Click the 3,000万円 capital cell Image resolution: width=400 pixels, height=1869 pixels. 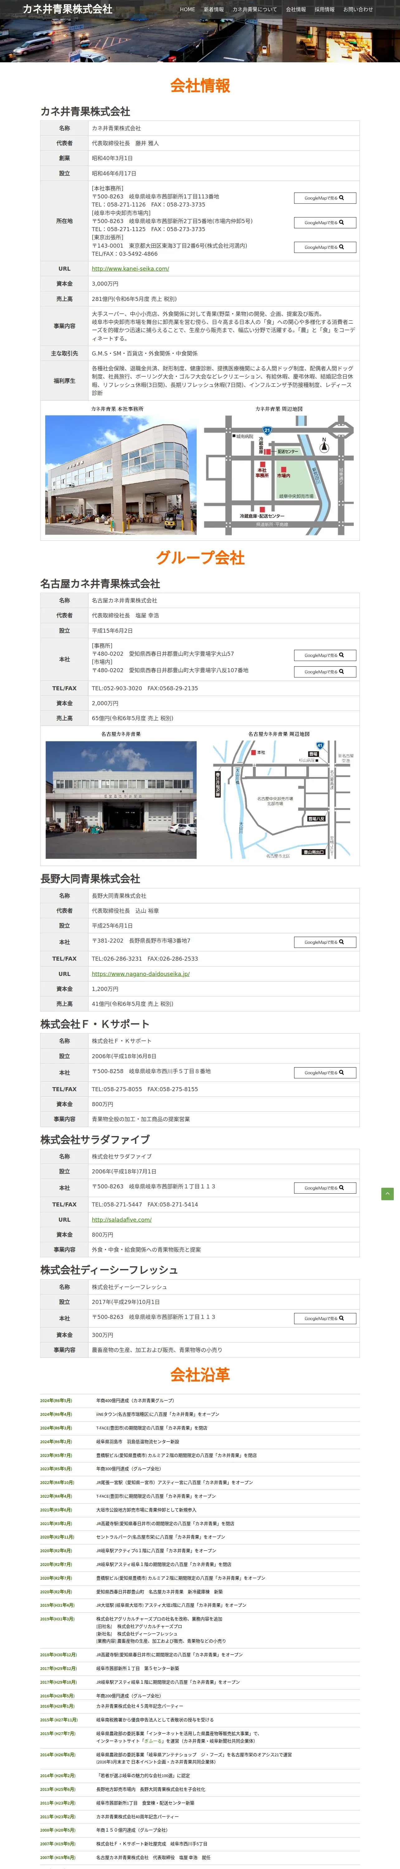click(x=224, y=284)
